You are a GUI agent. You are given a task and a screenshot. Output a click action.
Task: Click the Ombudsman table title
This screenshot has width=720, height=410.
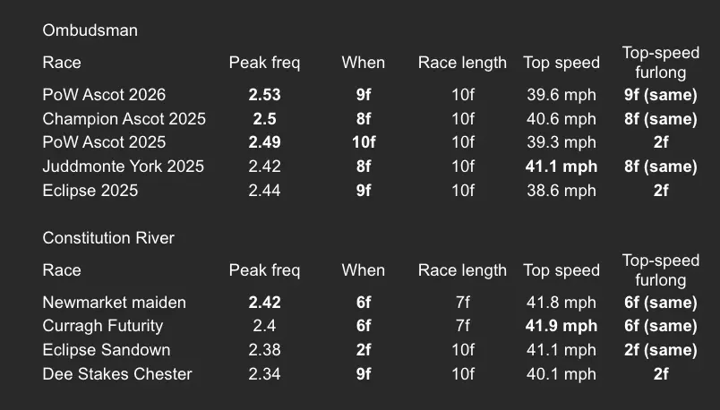point(90,30)
